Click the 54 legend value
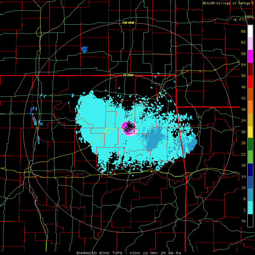 pyautogui.click(x=243, y=65)
